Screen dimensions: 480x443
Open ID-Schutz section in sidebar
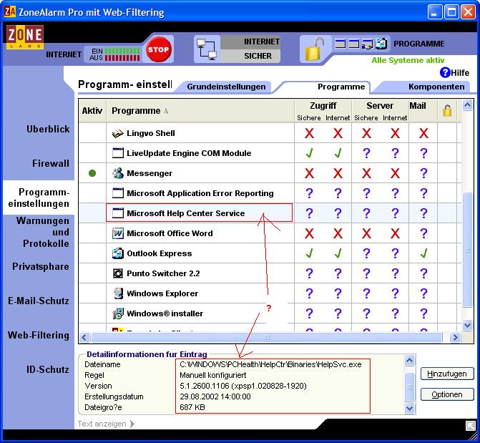coord(48,369)
